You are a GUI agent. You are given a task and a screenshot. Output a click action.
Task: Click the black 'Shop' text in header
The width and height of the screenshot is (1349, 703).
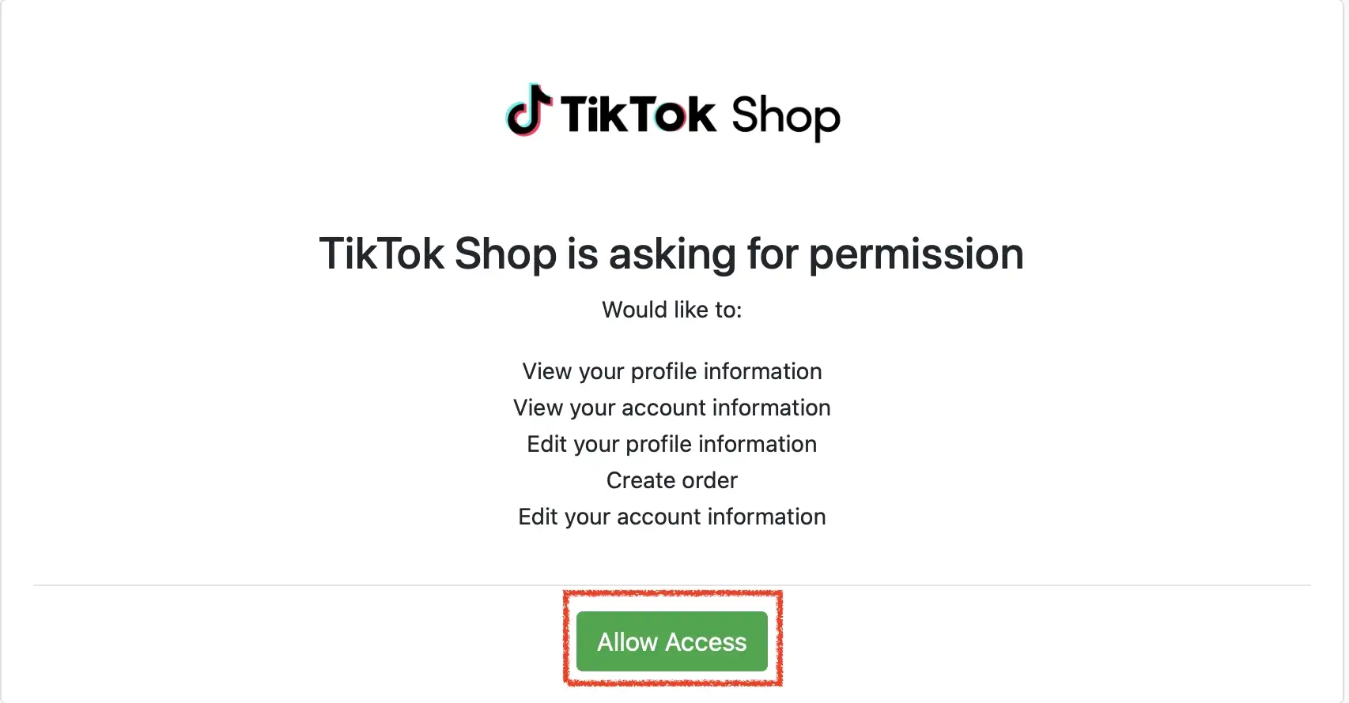point(785,118)
